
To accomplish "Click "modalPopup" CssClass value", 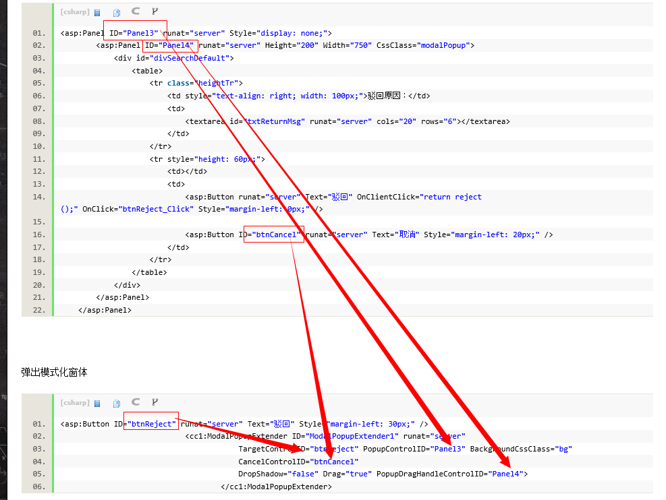I will 443,45.
